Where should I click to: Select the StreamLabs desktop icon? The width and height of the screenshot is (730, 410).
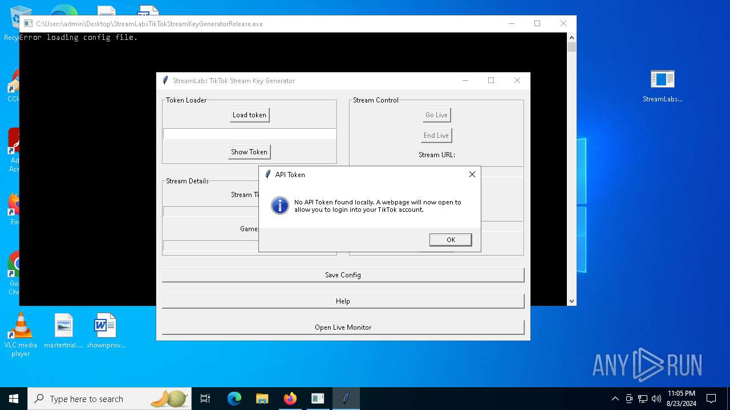[x=663, y=86]
